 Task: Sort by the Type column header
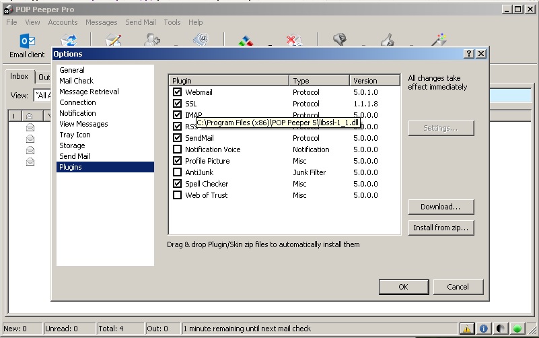tap(320, 81)
